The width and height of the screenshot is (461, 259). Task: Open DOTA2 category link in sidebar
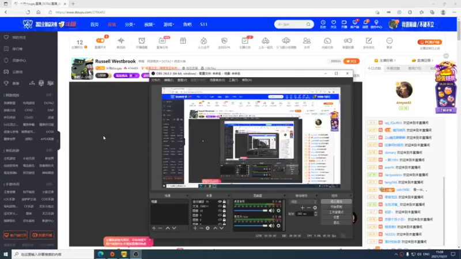(x=49, y=103)
